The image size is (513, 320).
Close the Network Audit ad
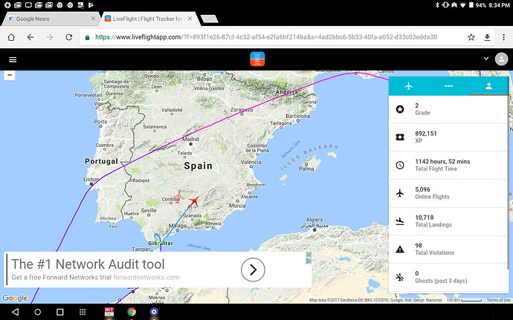click(309, 255)
